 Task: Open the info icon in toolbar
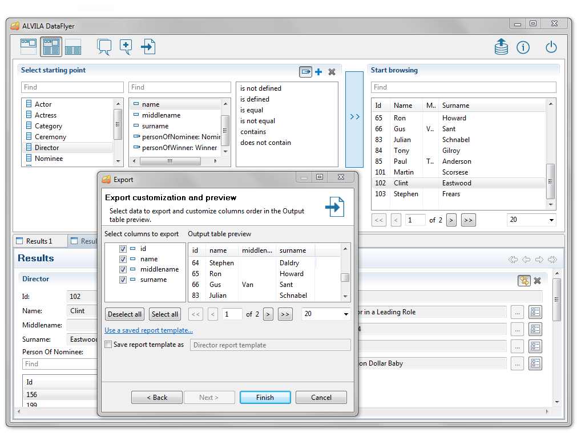[523, 47]
